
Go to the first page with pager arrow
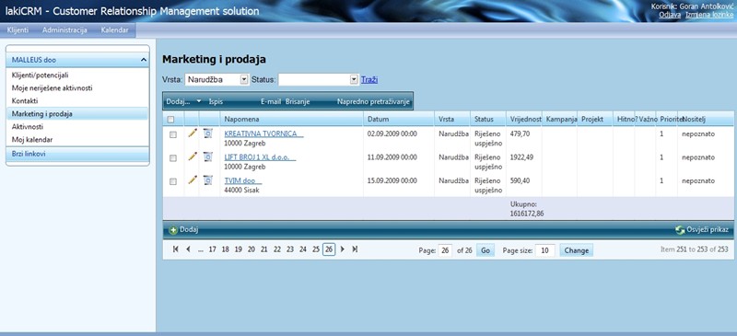175,249
